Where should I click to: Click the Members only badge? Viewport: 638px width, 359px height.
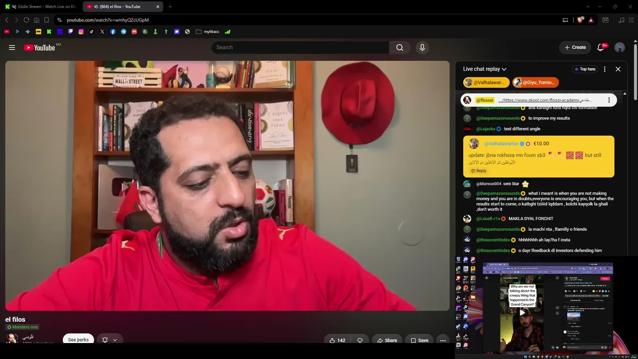pos(22,327)
